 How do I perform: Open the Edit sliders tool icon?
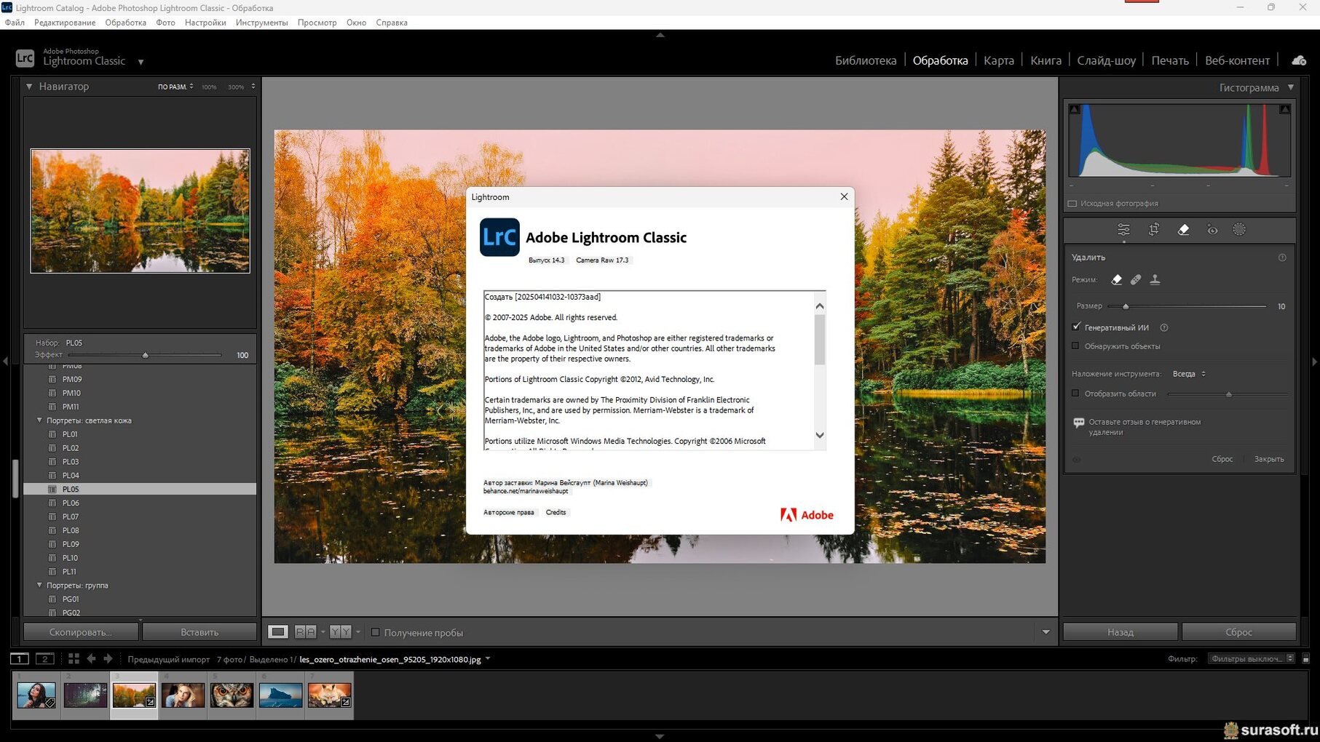1123,230
